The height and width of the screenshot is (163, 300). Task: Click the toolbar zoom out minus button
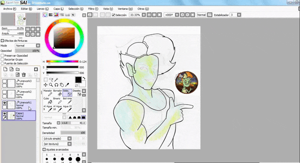[x=149, y=15]
